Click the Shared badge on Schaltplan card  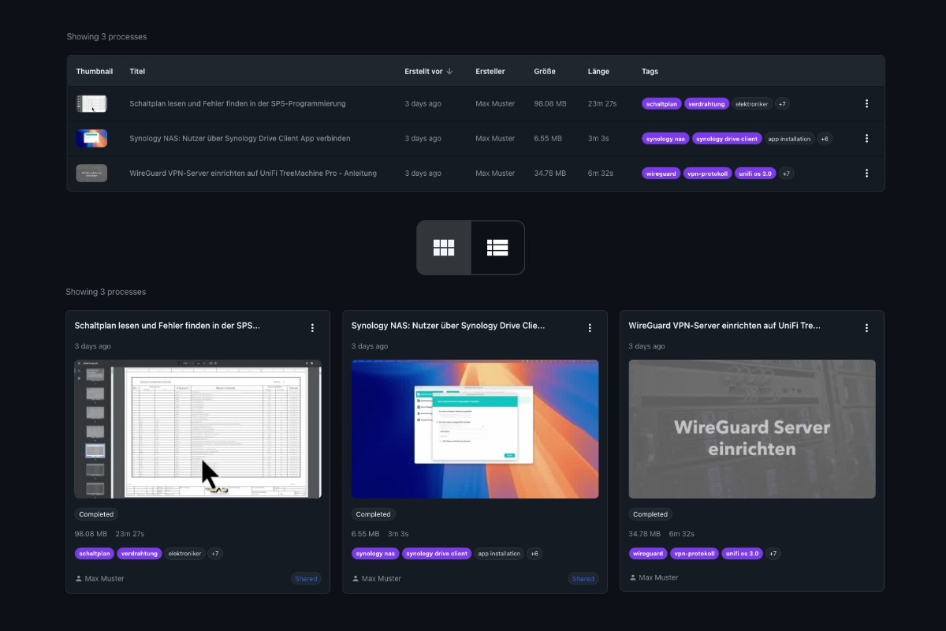click(306, 578)
